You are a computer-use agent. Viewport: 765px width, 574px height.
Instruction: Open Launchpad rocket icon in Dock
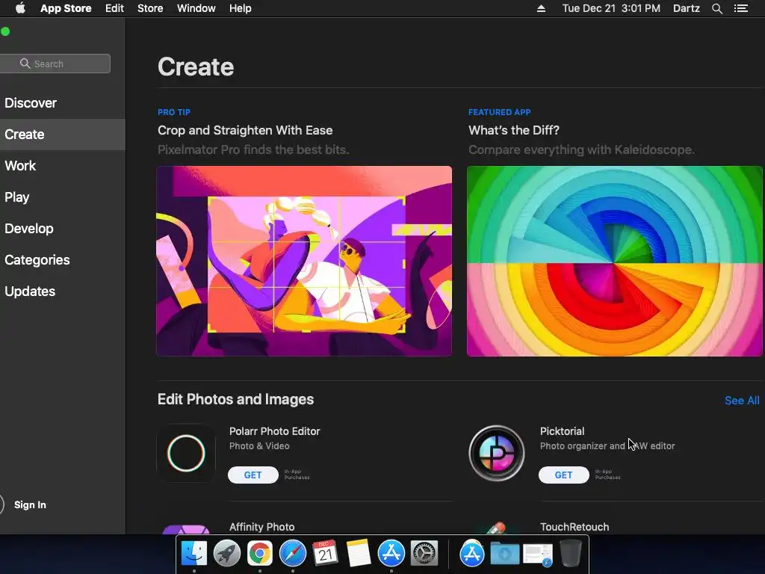pyautogui.click(x=227, y=554)
